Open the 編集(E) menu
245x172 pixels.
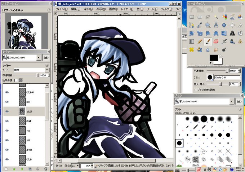pos(76,9)
